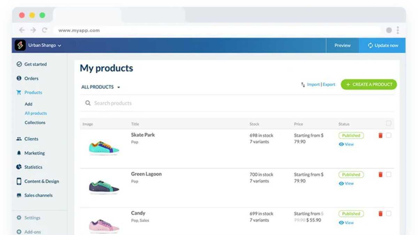Expand the ALL PRODUCTS filter dropdown
418x235 pixels.
click(x=101, y=87)
